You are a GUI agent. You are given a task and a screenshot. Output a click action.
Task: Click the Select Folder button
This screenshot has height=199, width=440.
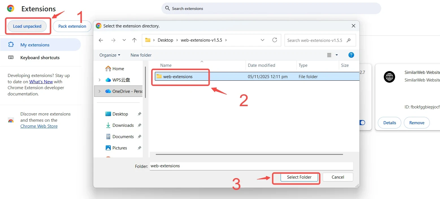pos(299,177)
